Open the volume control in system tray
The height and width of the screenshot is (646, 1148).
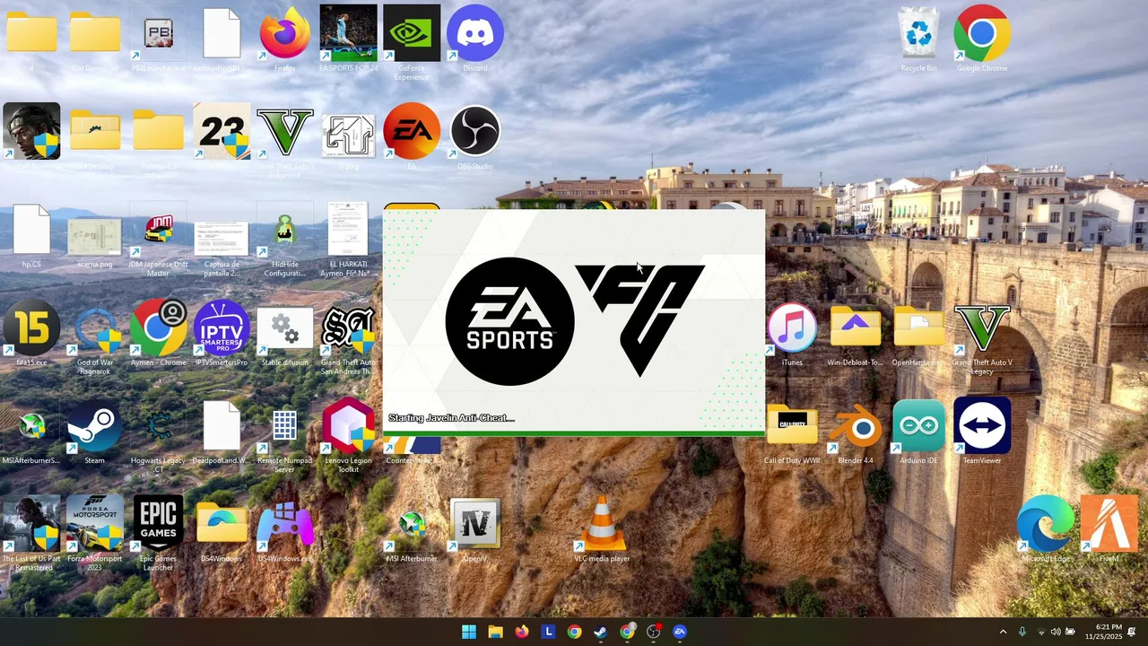1056,632
